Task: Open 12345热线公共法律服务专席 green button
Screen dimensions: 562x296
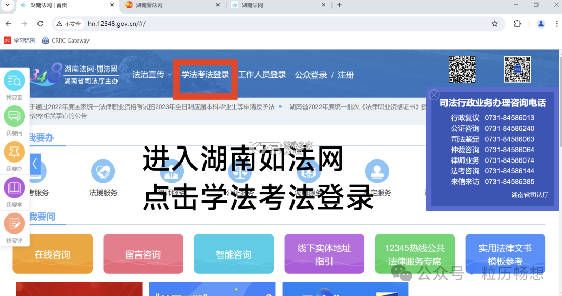Action: click(415, 254)
